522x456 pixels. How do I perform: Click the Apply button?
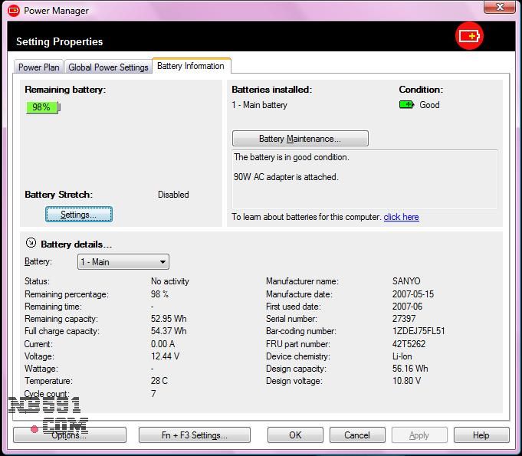419,435
